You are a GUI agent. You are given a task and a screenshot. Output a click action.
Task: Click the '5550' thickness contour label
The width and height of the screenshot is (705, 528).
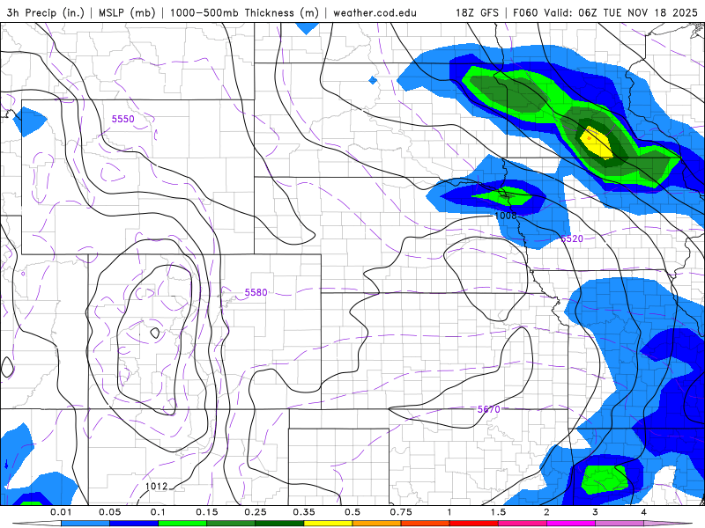[122, 119]
